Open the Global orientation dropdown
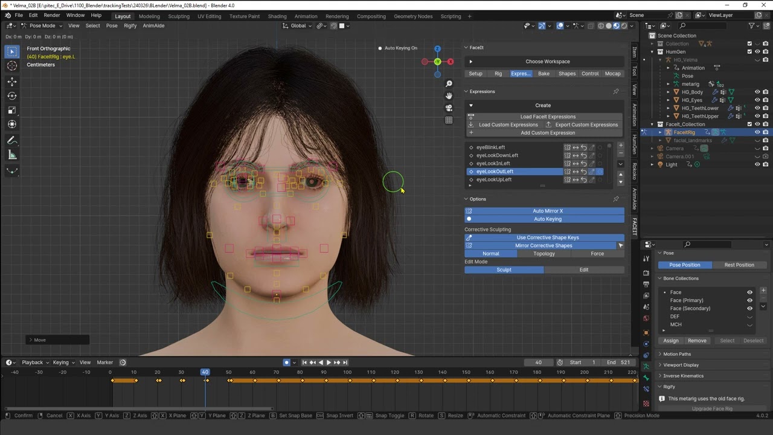The image size is (773, 435). 298,25
